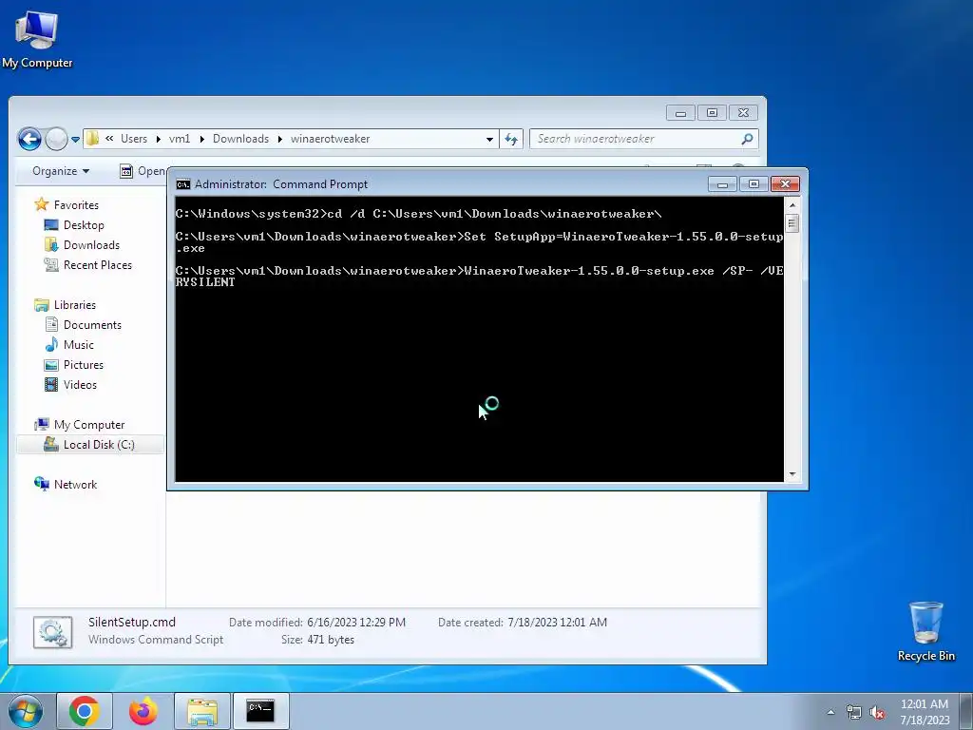The width and height of the screenshot is (973, 730).
Task: Click Command Prompt scrollbar up arrow
Action: 792,205
